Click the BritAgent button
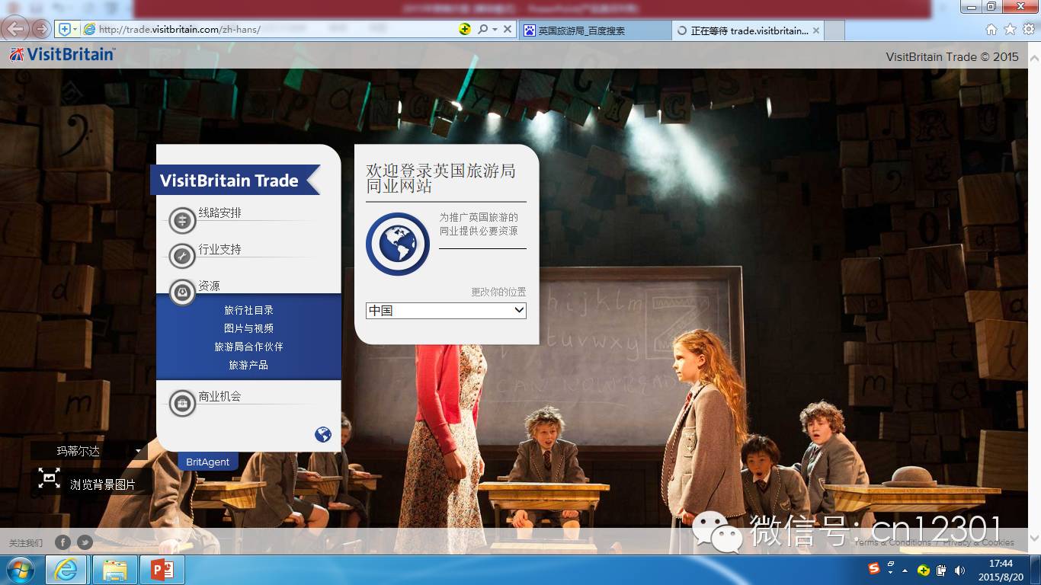Viewport: 1041px width, 585px height. [x=207, y=462]
